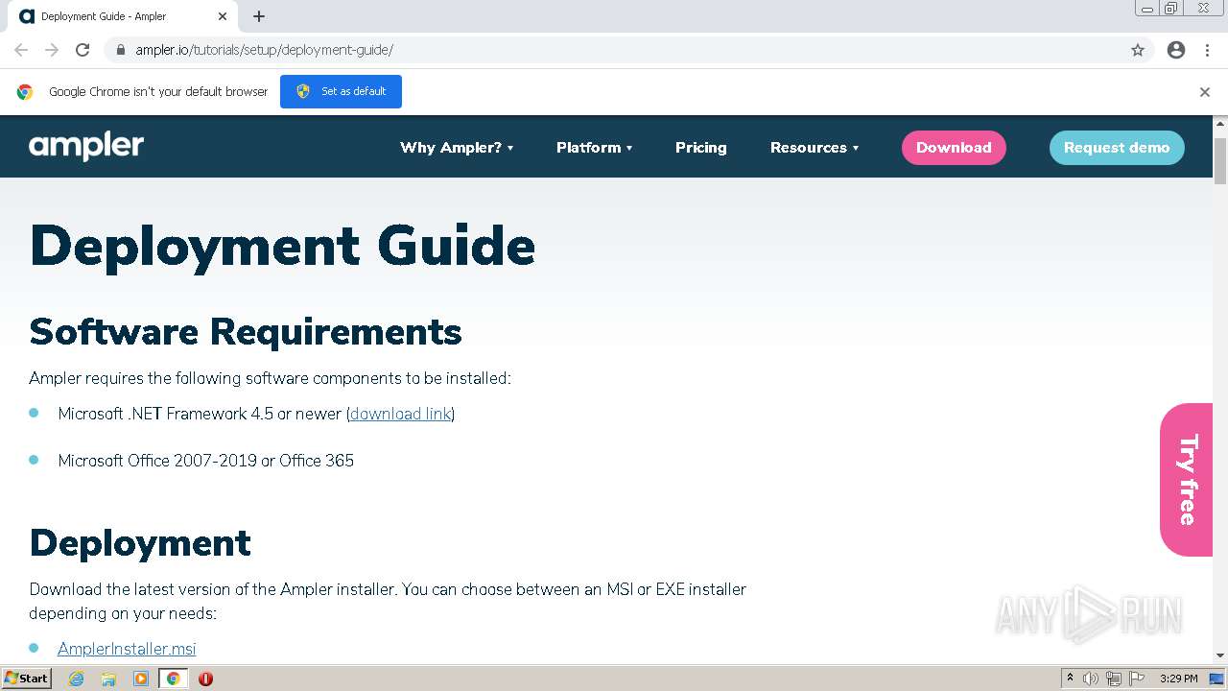Open the Windows Start menu
The height and width of the screenshot is (691, 1228).
pos(27,679)
